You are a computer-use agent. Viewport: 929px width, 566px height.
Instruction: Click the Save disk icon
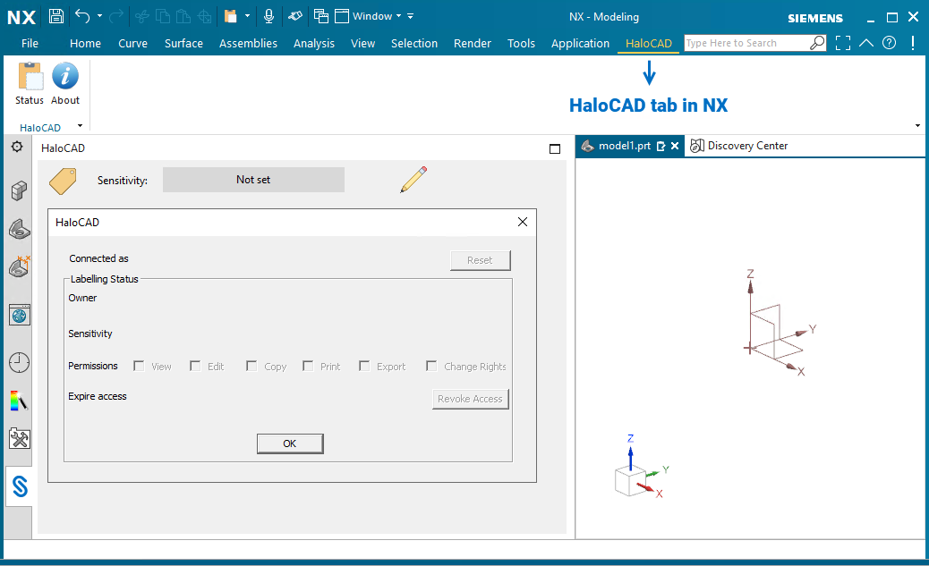click(56, 16)
